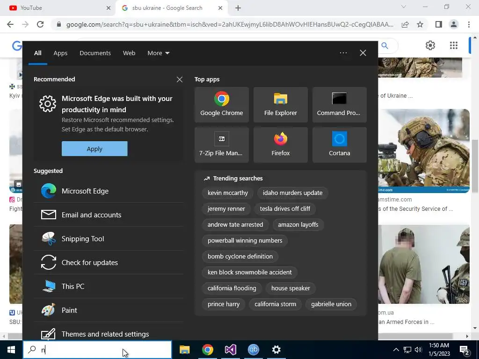Open Google apps grid

(454, 45)
